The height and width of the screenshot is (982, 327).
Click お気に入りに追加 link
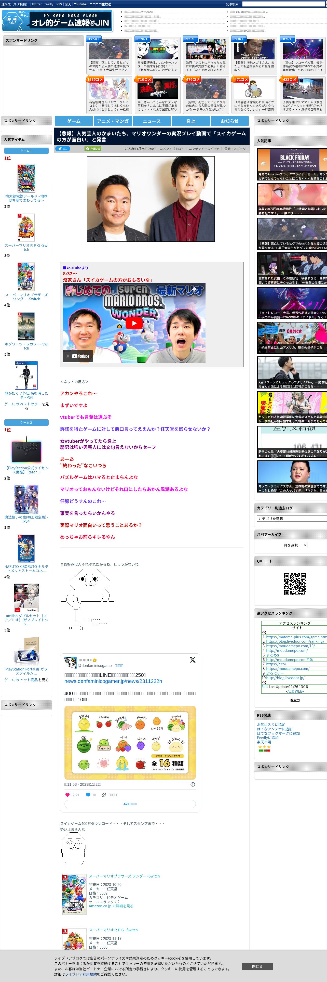coord(271,725)
